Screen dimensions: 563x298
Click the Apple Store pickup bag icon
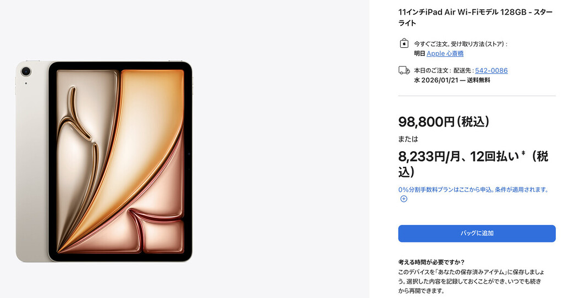pos(404,43)
